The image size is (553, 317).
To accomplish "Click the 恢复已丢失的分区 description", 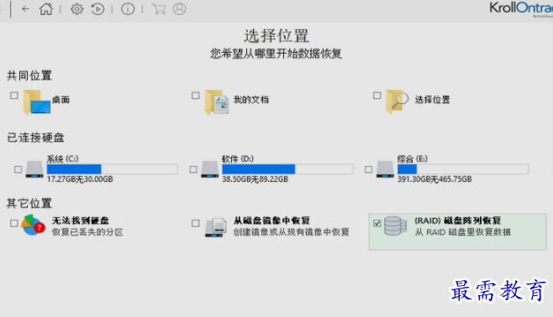I will point(87,232).
